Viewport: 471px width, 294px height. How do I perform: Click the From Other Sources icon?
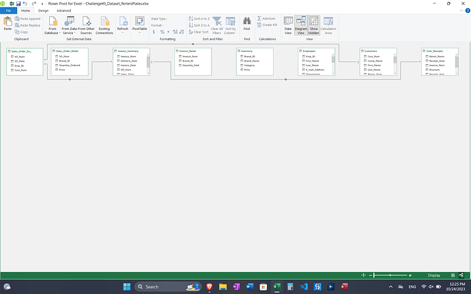[x=86, y=22]
